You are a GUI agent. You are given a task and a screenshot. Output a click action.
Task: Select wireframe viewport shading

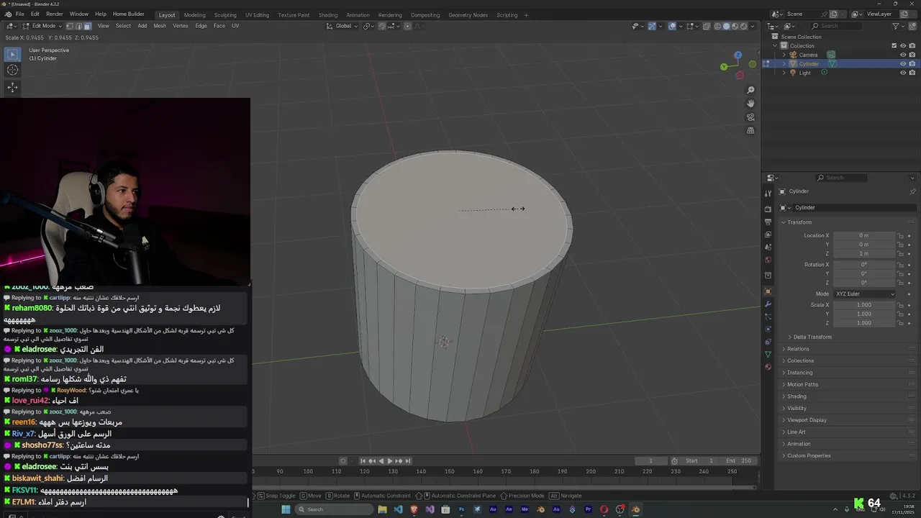point(717,26)
